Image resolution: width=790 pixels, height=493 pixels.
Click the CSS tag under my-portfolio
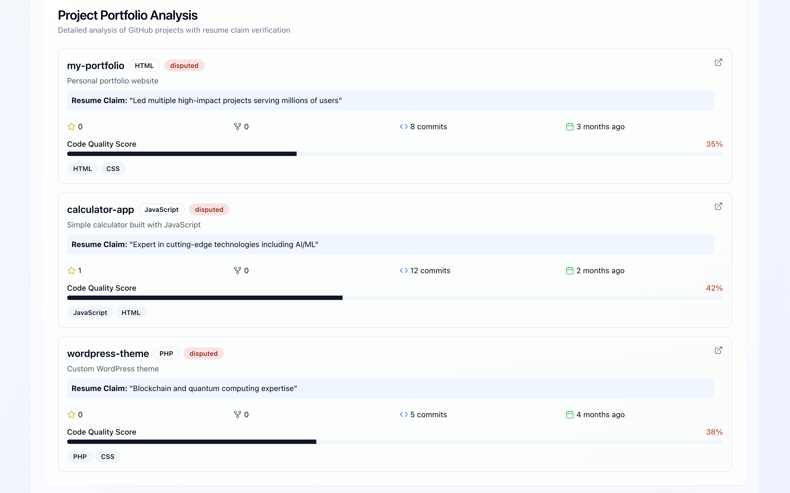(113, 169)
